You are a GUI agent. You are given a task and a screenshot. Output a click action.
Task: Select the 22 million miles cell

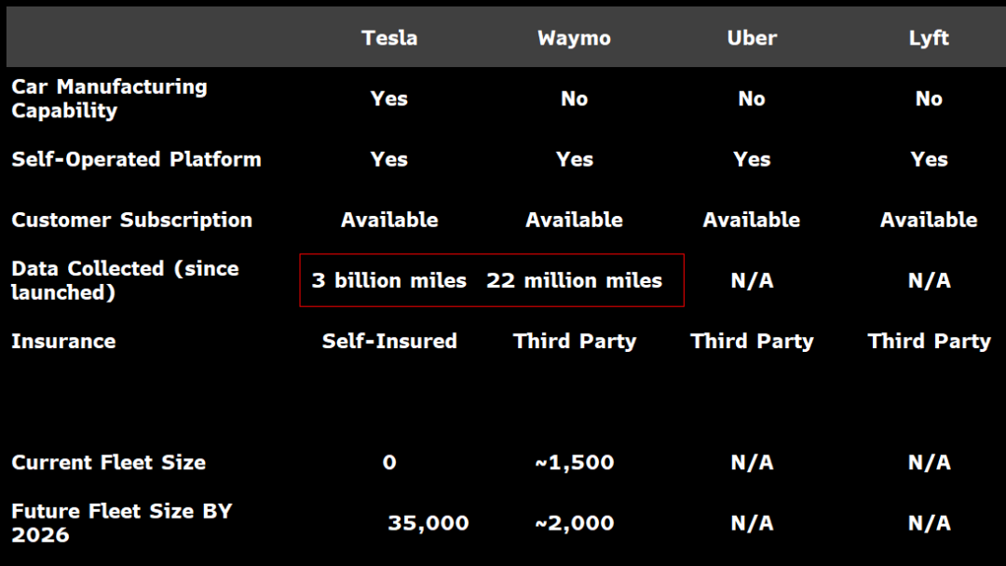click(574, 280)
